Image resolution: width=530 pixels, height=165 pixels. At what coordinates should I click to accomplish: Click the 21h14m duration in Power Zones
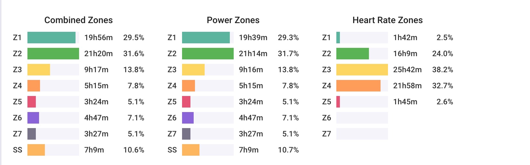pos(253,54)
